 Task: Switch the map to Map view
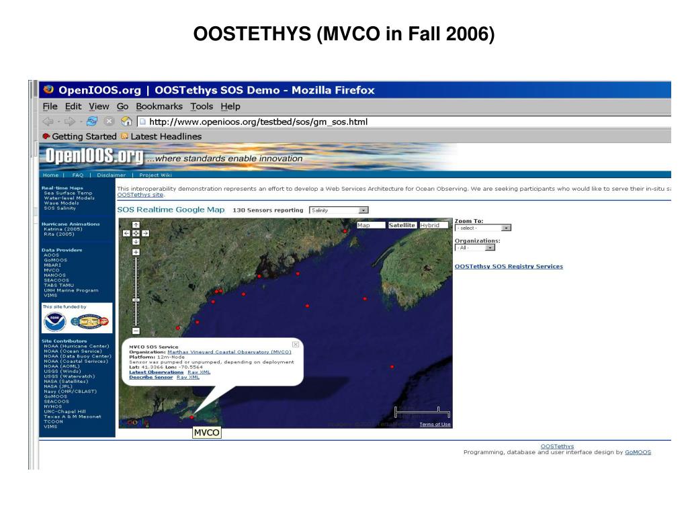pyautogui.click(x=371, y=225)
